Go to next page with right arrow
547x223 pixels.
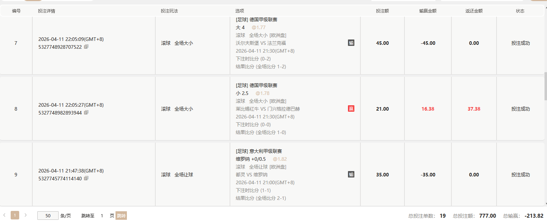point(26,215)
